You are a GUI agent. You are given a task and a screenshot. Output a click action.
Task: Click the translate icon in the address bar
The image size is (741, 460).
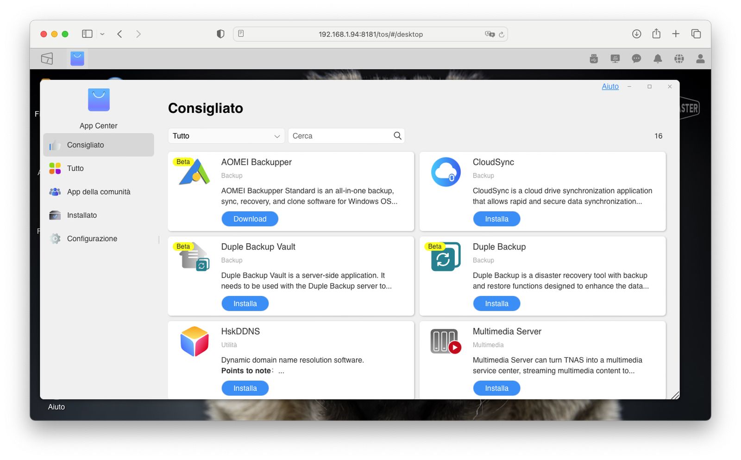[x=489, y=34]
